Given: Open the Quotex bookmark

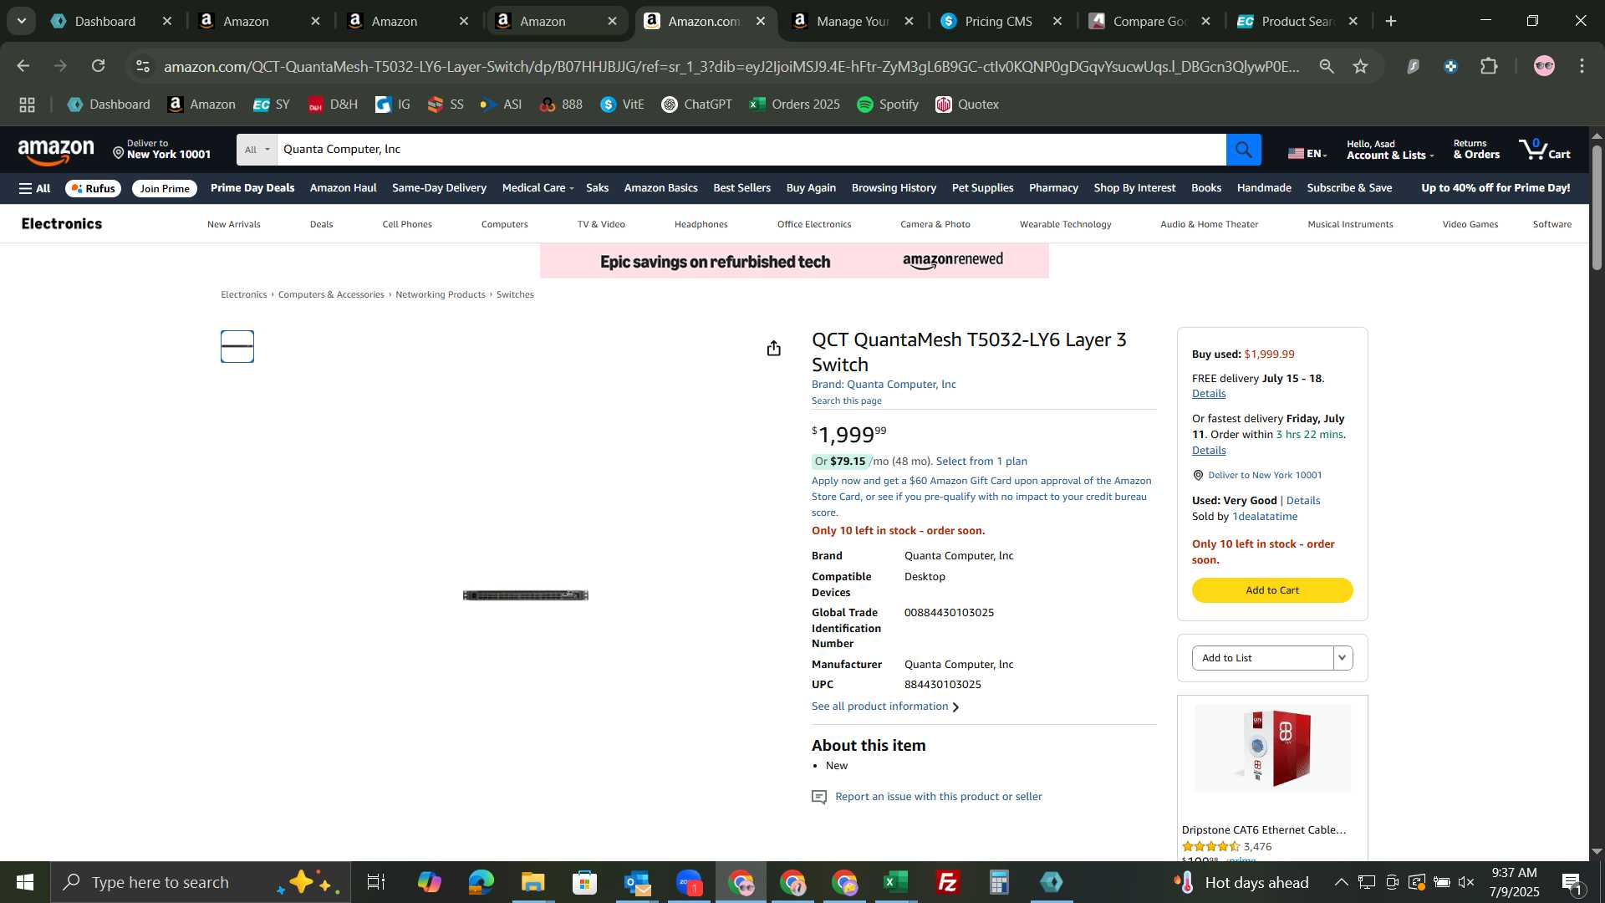Looking at the screenshot, I should 967,105.
